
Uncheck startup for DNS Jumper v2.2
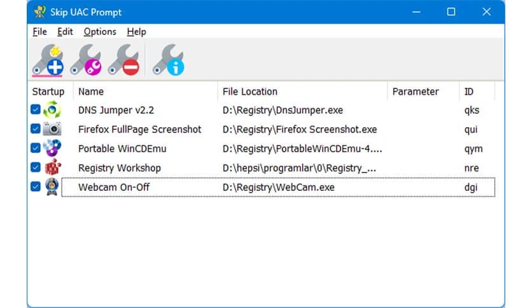click(35, 109)
